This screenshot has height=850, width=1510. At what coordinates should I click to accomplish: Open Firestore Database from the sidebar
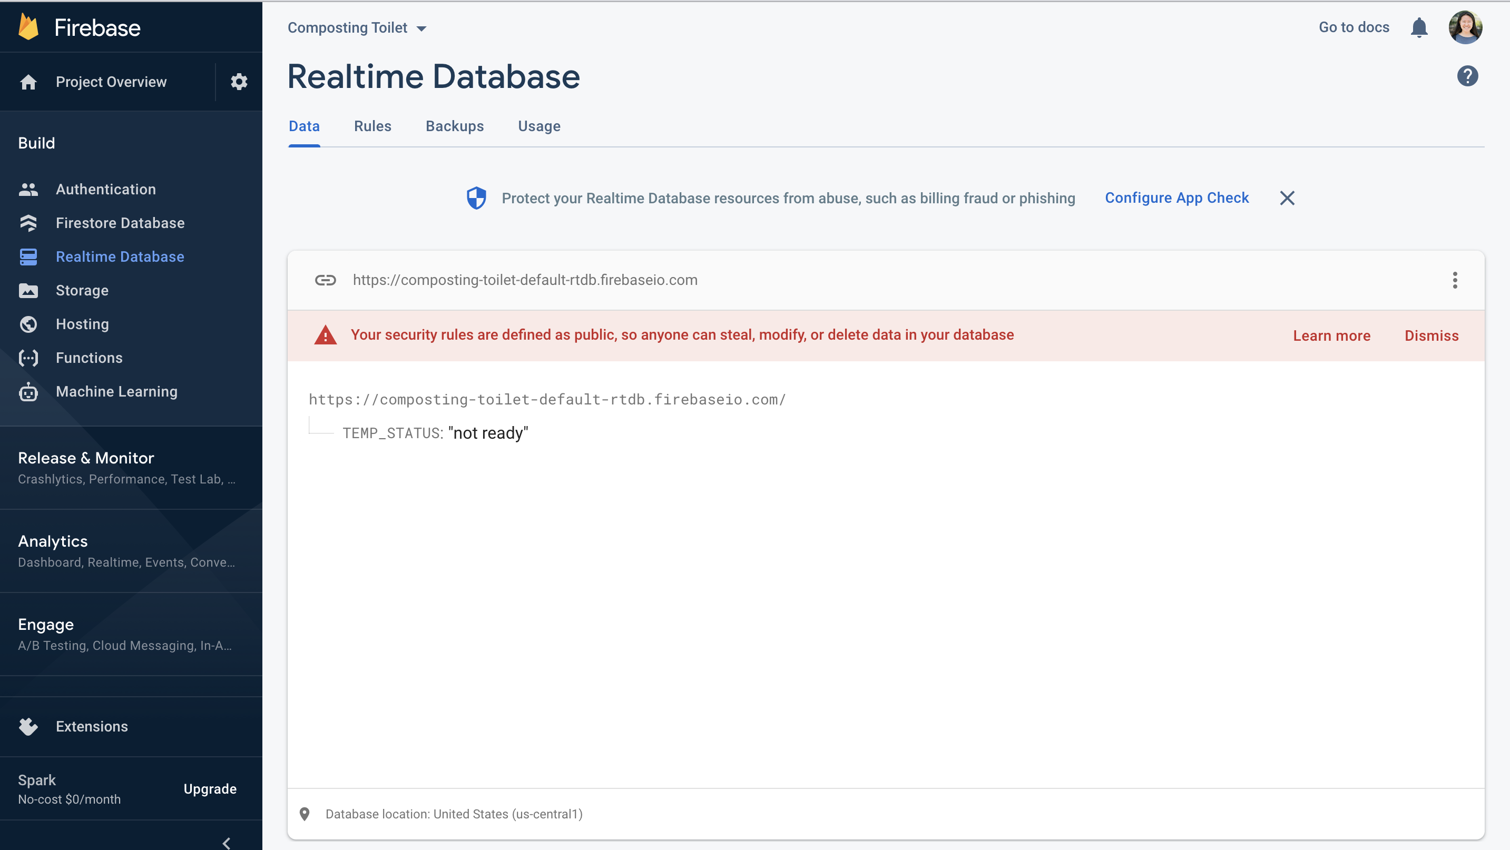[120, 223]
